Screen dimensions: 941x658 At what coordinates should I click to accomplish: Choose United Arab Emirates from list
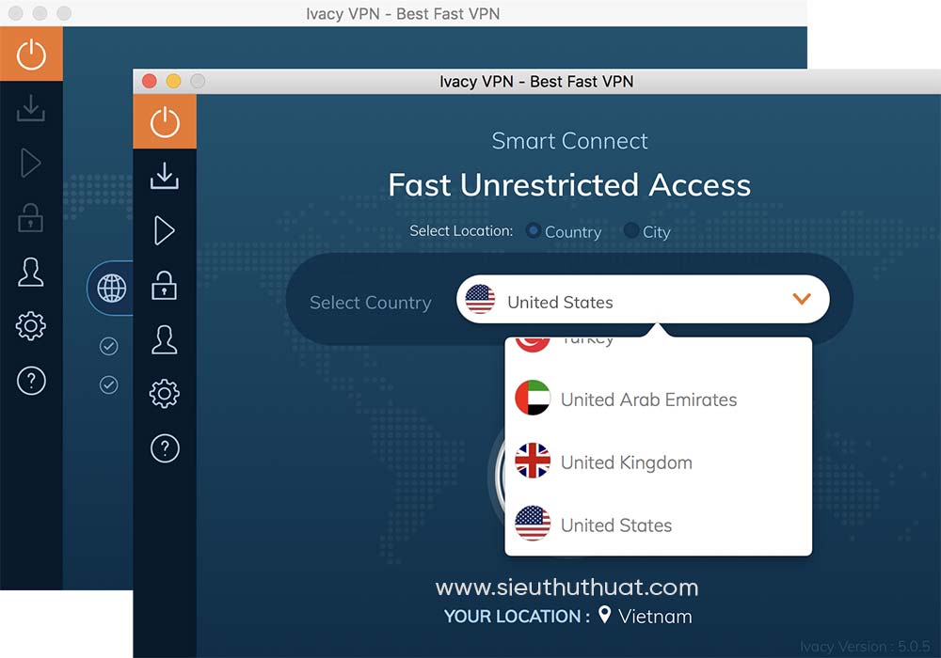(x=659, y=399)
